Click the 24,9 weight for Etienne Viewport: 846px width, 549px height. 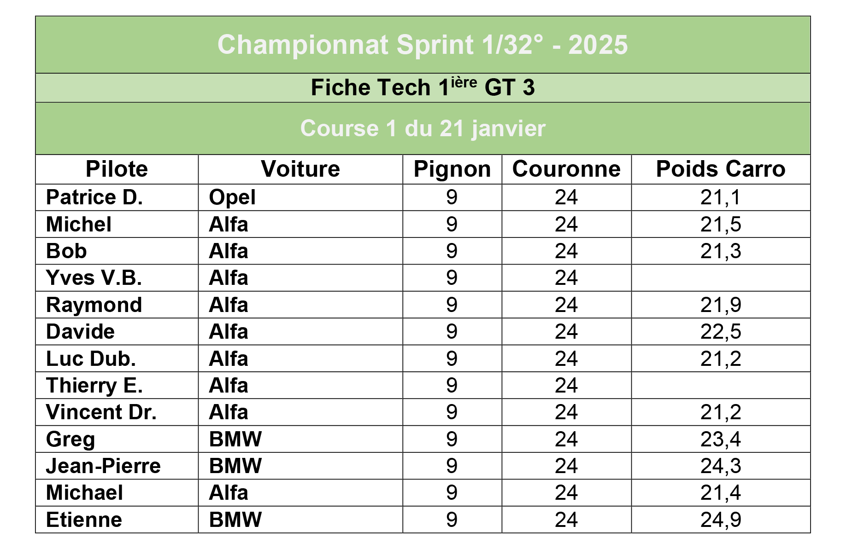pos(721,520)
